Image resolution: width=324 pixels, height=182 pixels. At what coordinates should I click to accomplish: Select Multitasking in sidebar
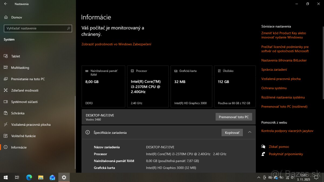pos(20,68)
